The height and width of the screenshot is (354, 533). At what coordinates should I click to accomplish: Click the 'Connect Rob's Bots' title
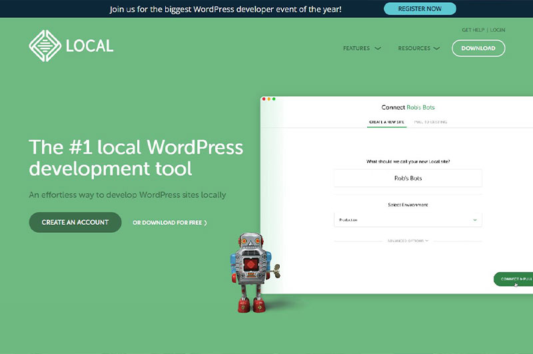[408, 107]
